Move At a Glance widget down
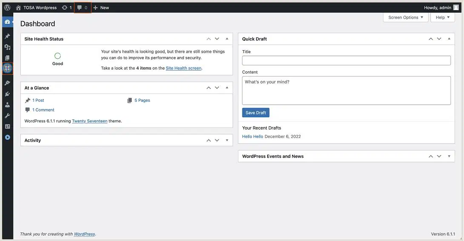 (x=217, y=88)
